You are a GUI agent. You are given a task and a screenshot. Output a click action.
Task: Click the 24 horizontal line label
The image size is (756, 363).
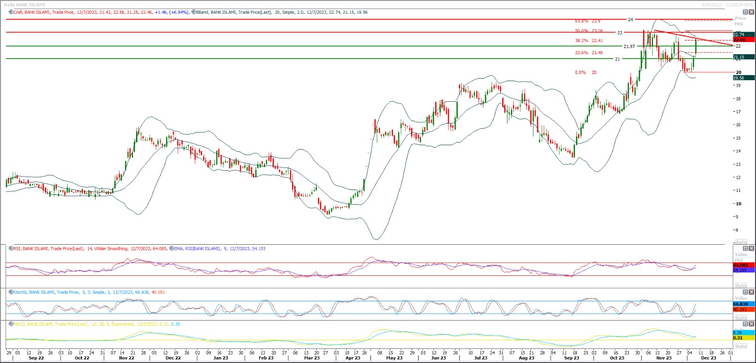pos(630,20)
